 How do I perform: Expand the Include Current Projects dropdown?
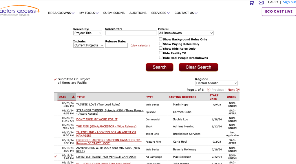point(88,45)
